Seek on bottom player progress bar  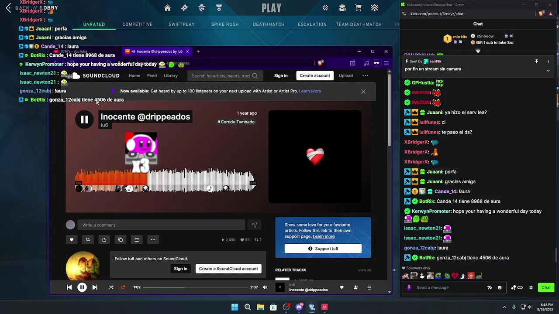[x=196, y=287]
